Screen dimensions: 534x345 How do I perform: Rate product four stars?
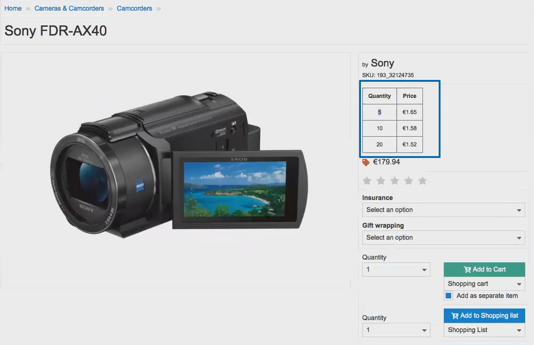(x=409, y=181)
